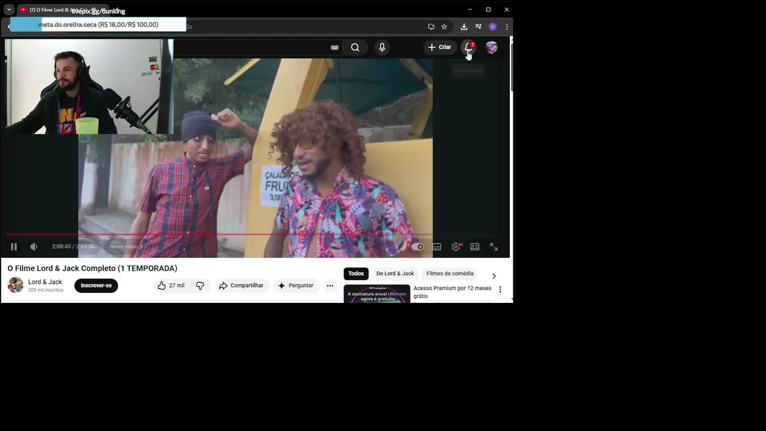Open the player settings gear

point(456,247)
